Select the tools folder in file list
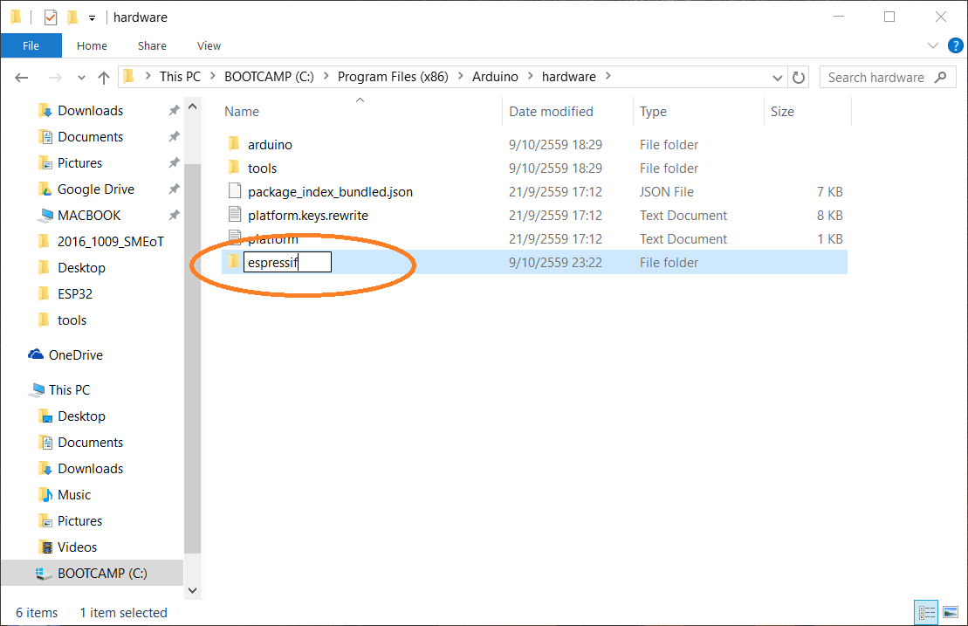Viewport: 968px width, 626px height. (262, 168)
